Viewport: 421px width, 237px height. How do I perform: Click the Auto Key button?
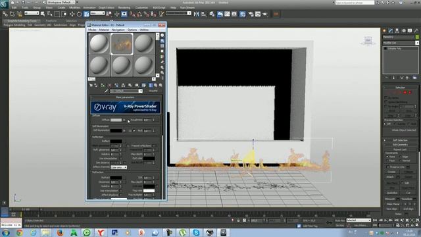(x=340, y=221)
